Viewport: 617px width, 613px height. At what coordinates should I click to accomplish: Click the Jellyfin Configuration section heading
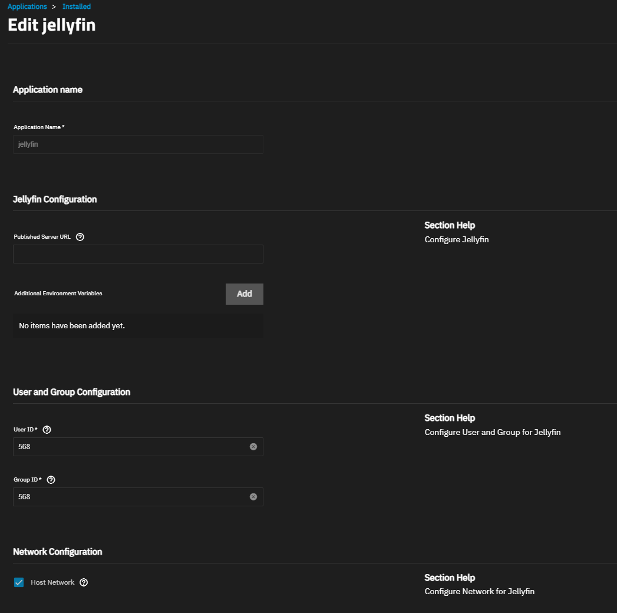(55, 199)
